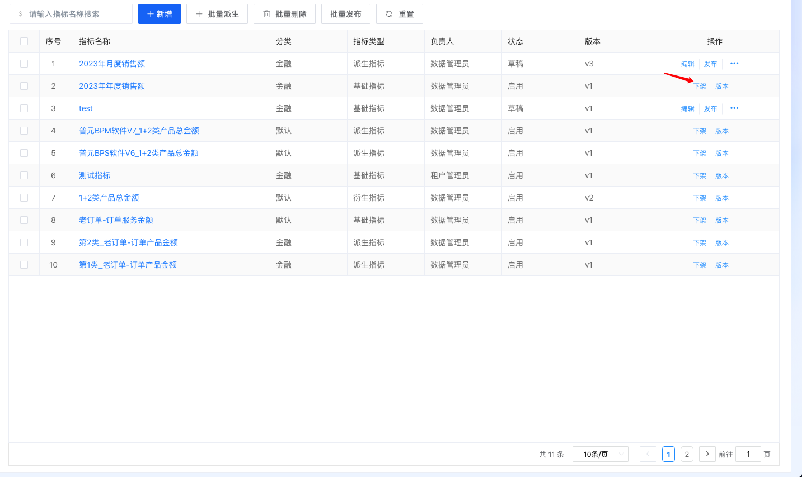The height and width of the screenshot is (477, 802).
Task: Toggle the select-all checkbox in header
Action: point(24,41)
